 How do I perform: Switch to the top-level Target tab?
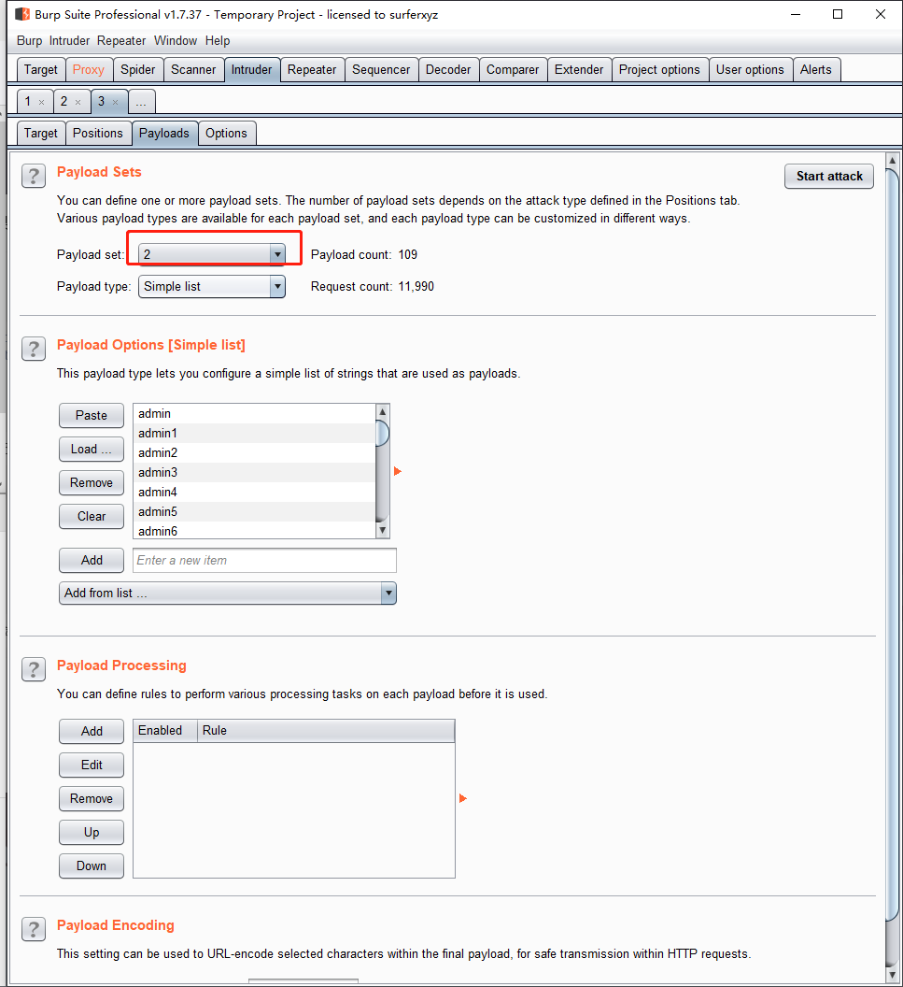pos(41,69)
